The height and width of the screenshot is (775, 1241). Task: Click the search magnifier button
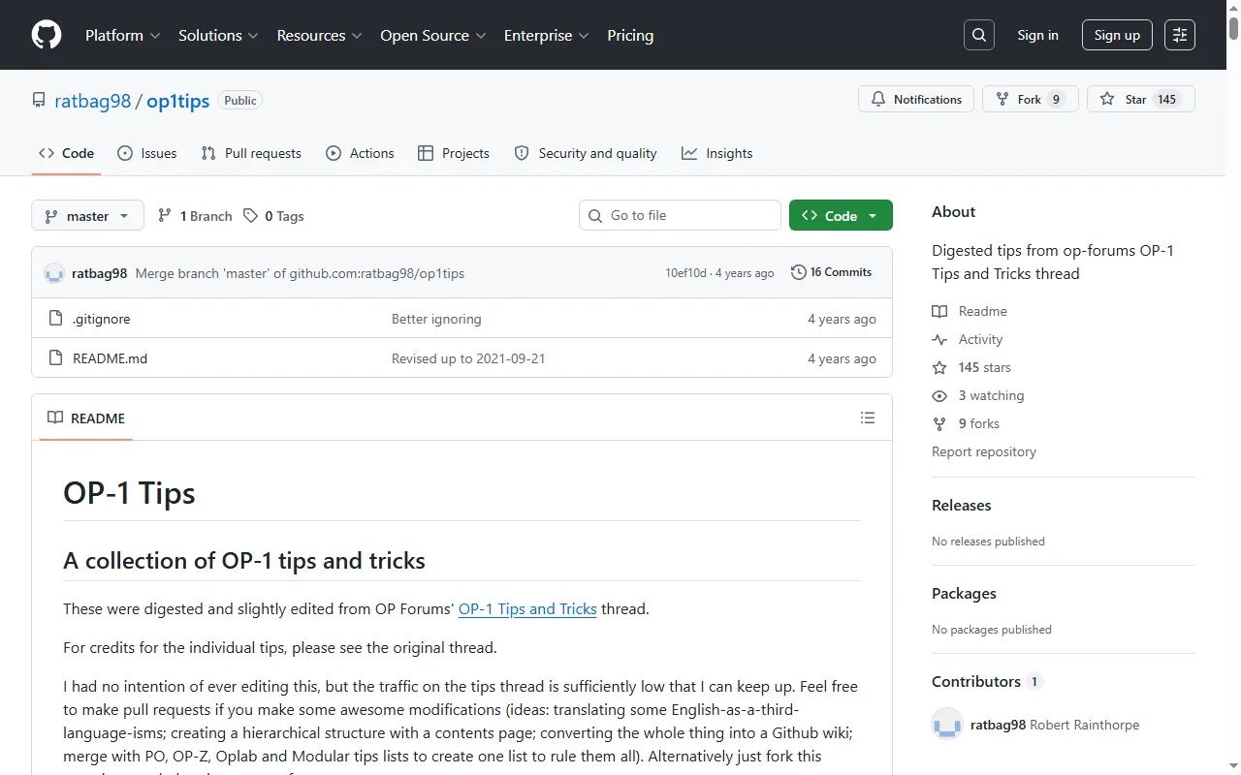pos(979,35)
